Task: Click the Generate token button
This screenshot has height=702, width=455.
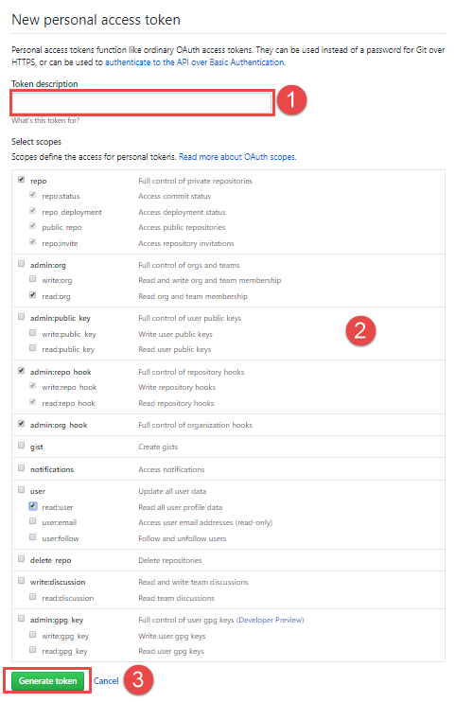Action: [x=47, y=681]
